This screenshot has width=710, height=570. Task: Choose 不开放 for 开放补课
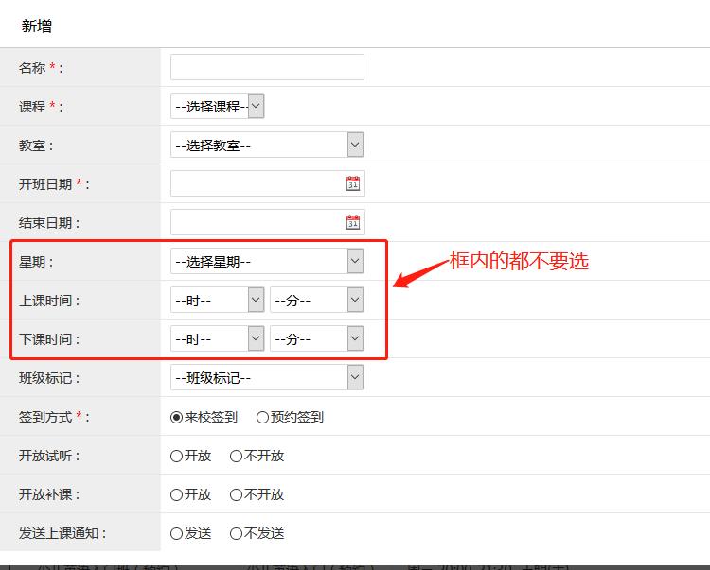coord(237,494)
